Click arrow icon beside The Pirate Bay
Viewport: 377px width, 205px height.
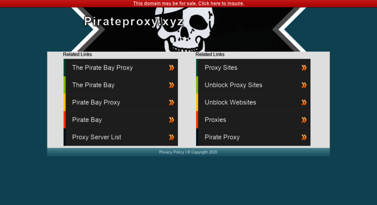click(171, 85)
